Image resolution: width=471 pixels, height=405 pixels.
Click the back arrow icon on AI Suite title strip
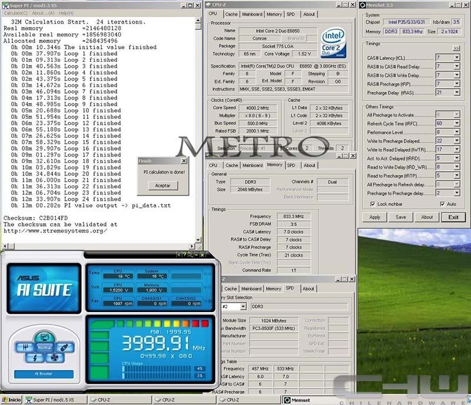pyautogui.click(x=179, y=255)
